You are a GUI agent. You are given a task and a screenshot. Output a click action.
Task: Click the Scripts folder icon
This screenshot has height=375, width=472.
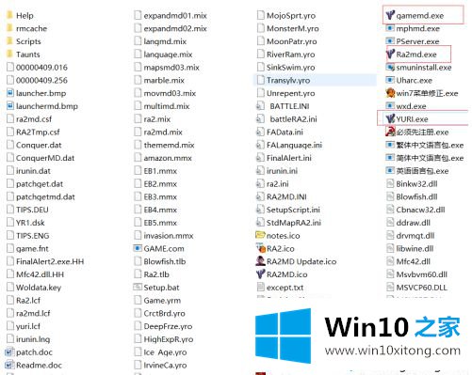point(9,41)
